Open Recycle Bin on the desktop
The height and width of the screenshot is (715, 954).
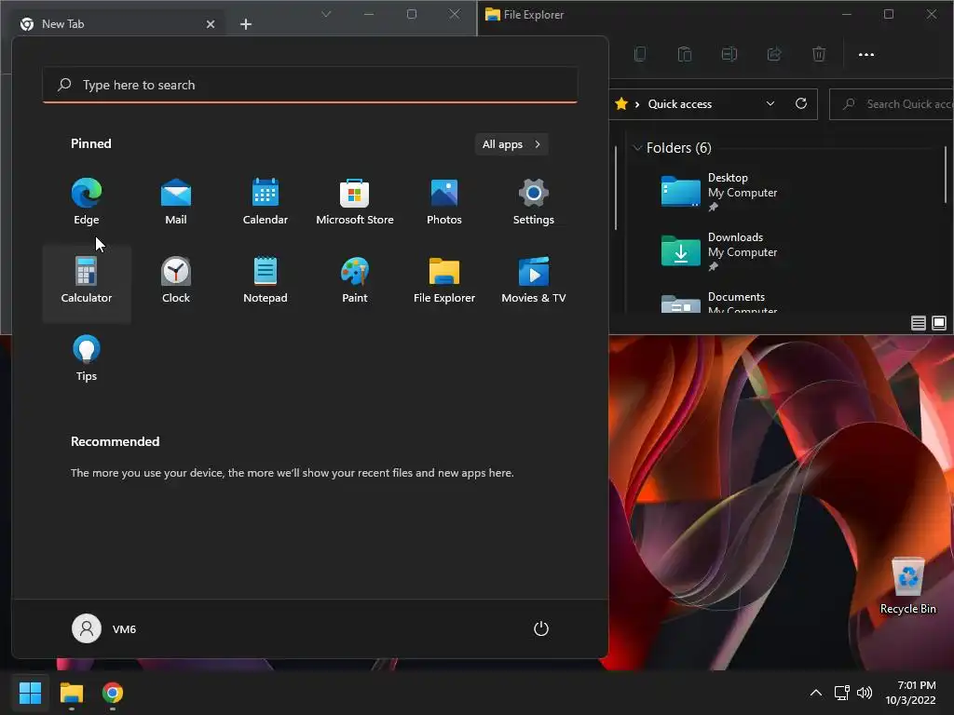pyautogui.click(x=907, y=586)
